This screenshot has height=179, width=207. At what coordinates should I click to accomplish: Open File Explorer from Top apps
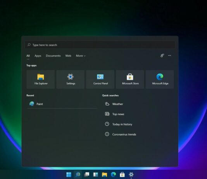pyautogui.click(x=41, y=79)
